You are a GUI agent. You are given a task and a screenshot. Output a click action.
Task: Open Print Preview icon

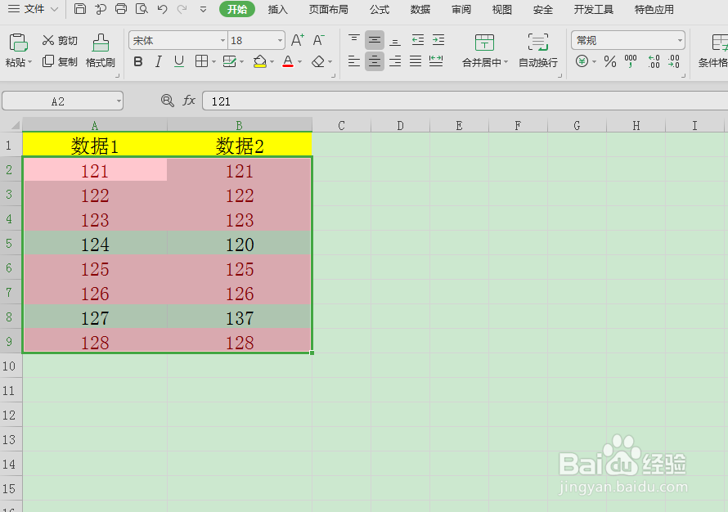click(x=142, y=9)
